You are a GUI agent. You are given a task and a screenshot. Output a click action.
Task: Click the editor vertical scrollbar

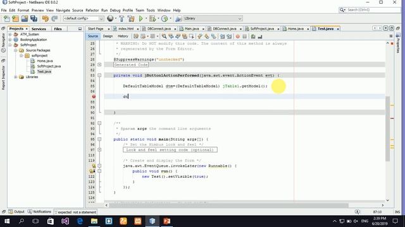click(x=387, y=129)
